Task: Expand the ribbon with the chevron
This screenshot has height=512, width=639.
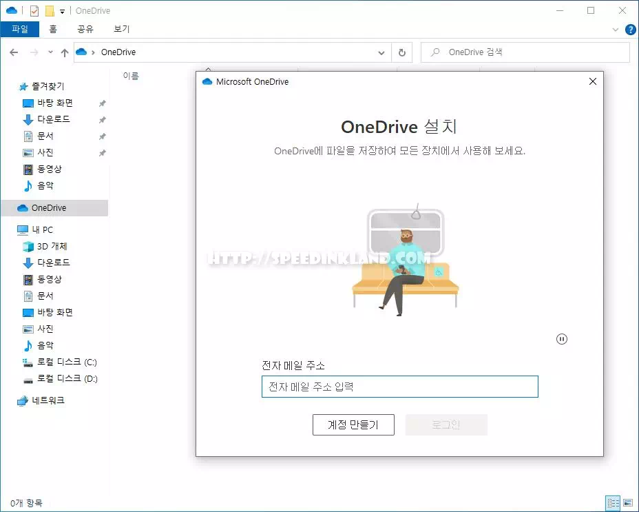Action: (616, 30)
